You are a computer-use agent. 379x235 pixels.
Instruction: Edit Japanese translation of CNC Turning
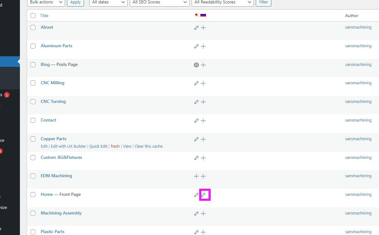[196, 102]
